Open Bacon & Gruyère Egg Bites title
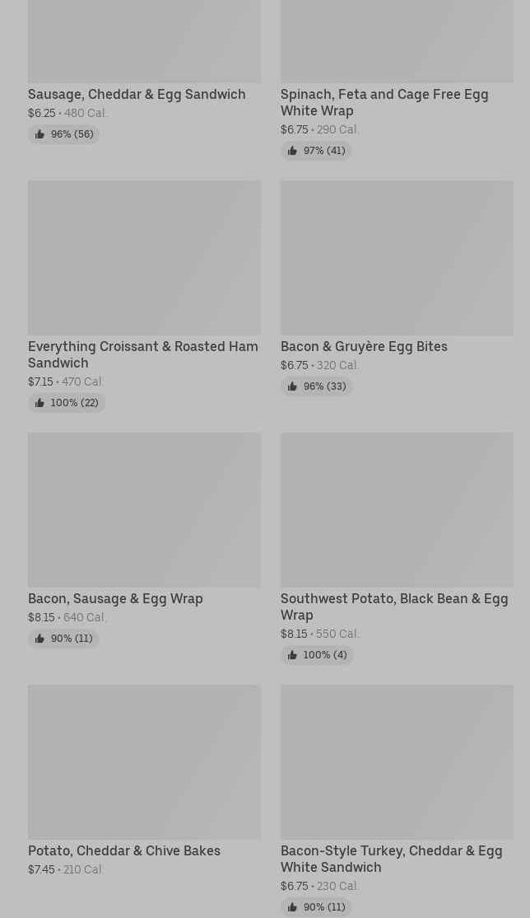Screen dimensions: 530x918 (x=364, y=346)
